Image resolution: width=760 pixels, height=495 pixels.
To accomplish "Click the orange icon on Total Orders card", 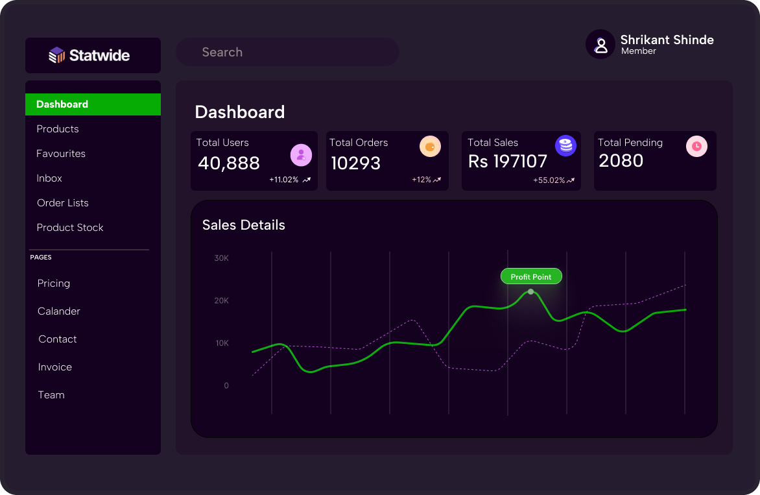I will tap(430, 146).
